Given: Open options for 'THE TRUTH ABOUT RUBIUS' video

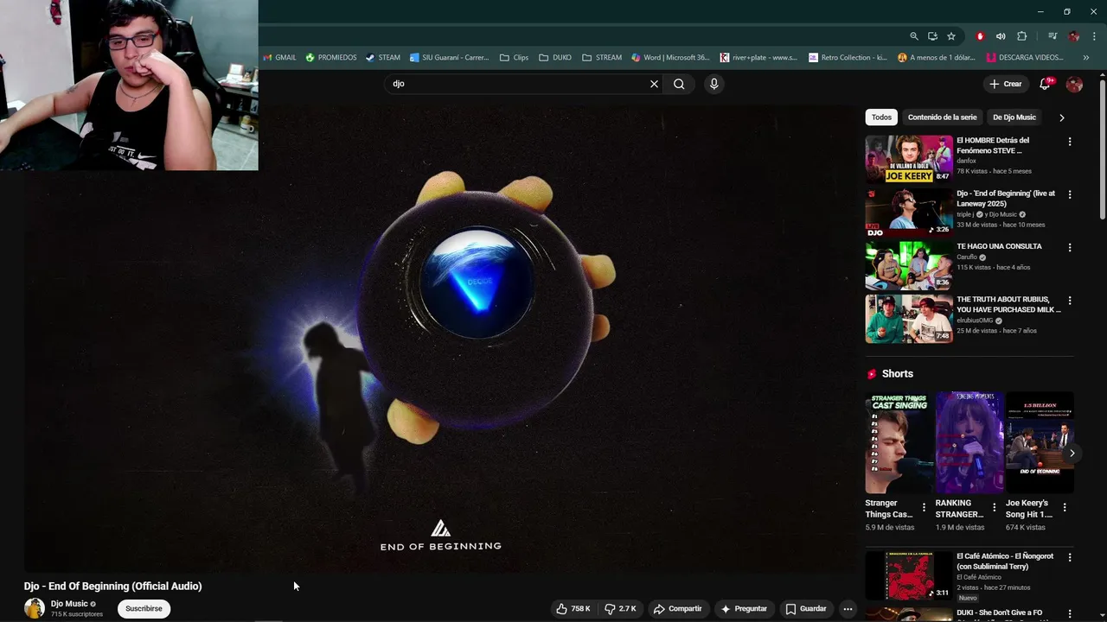Looking at the screenshot, I should coord(1070,301).
